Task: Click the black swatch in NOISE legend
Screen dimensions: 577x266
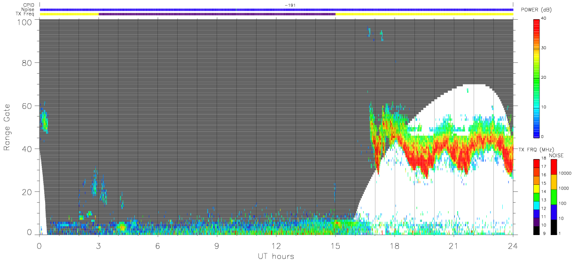Action: click(x=554, y=226)
